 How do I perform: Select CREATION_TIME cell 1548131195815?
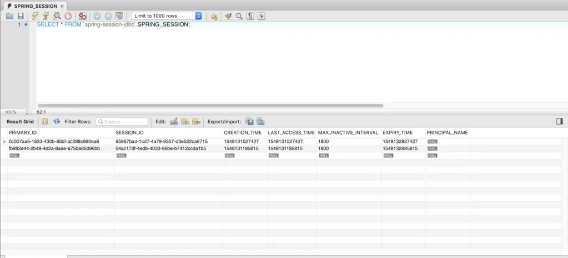(x=244, y=148)
